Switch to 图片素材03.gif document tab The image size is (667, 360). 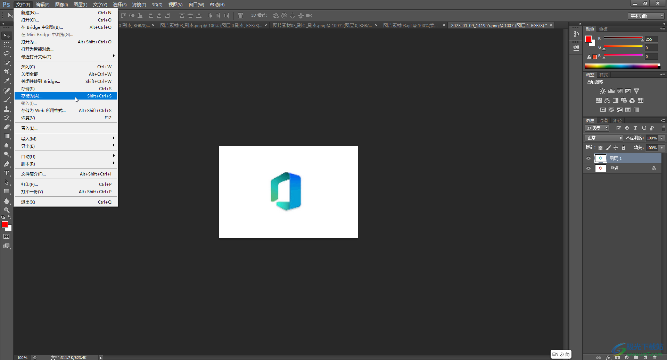click(x=410, y=25)
